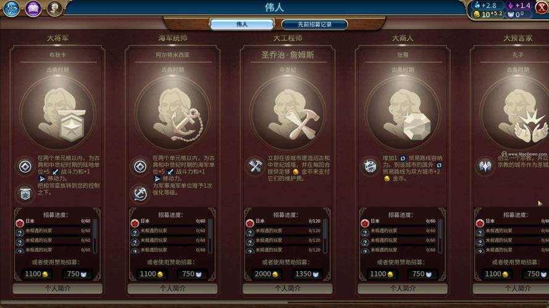Click the horizontal scrollbar at the bottom
The width and height of the screenshot is (549, 308).
(274, 302)
